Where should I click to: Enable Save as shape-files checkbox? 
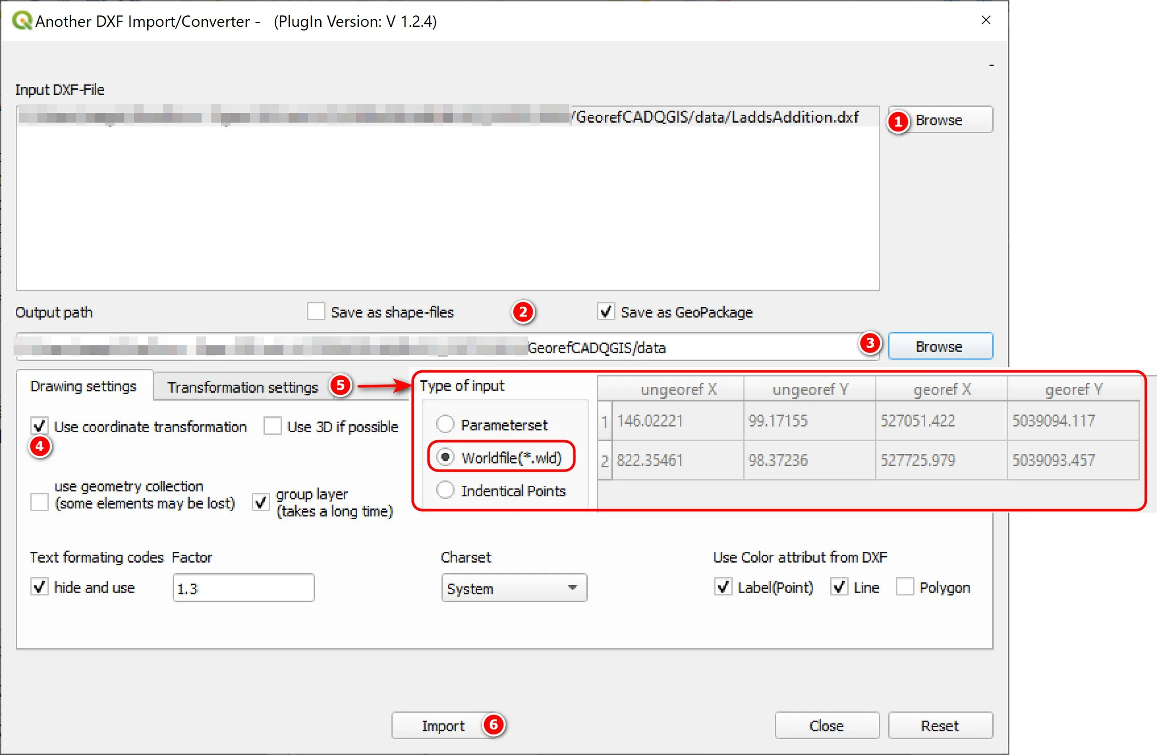pyautogui.click(x=316, y=311)
